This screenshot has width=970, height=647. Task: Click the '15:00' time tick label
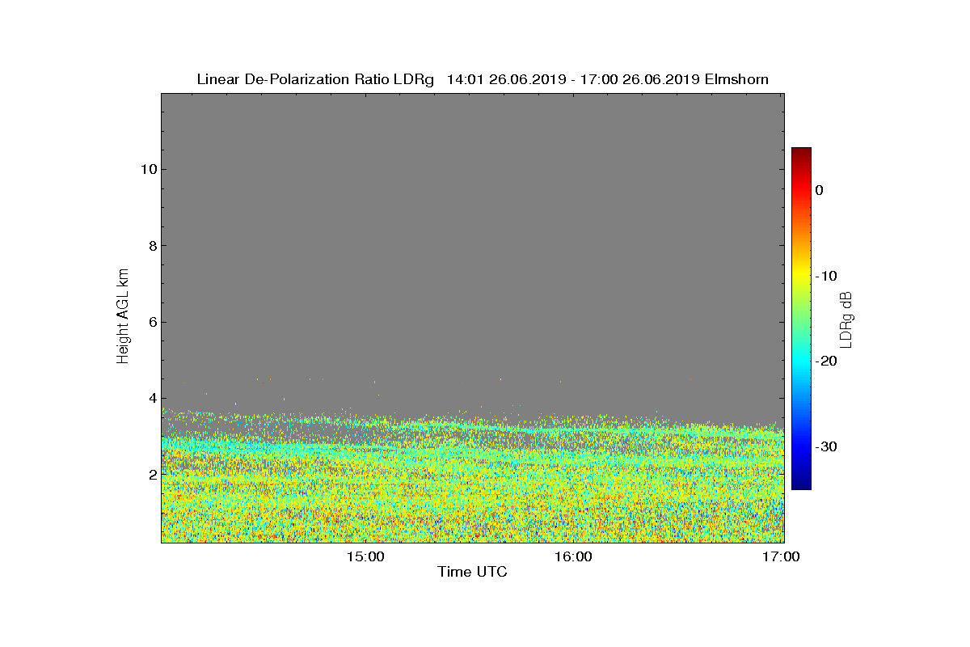tap(365, 556)
